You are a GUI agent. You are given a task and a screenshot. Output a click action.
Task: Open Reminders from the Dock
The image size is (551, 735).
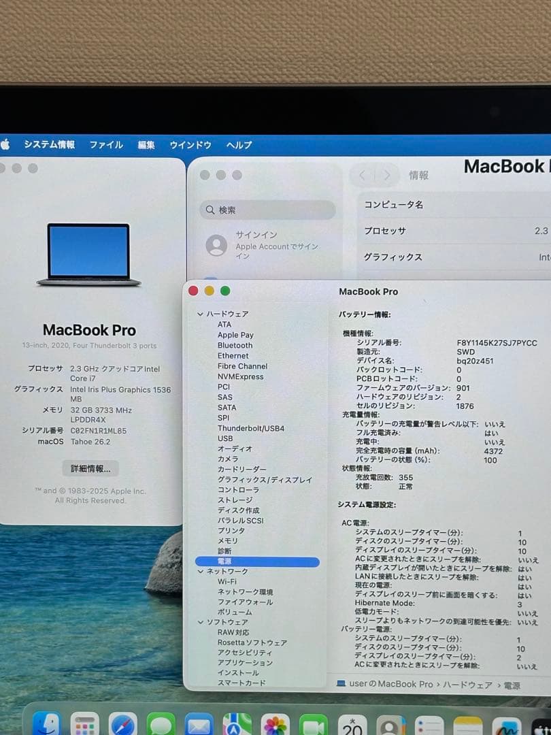pyautogui.click(x=427, y=723)
